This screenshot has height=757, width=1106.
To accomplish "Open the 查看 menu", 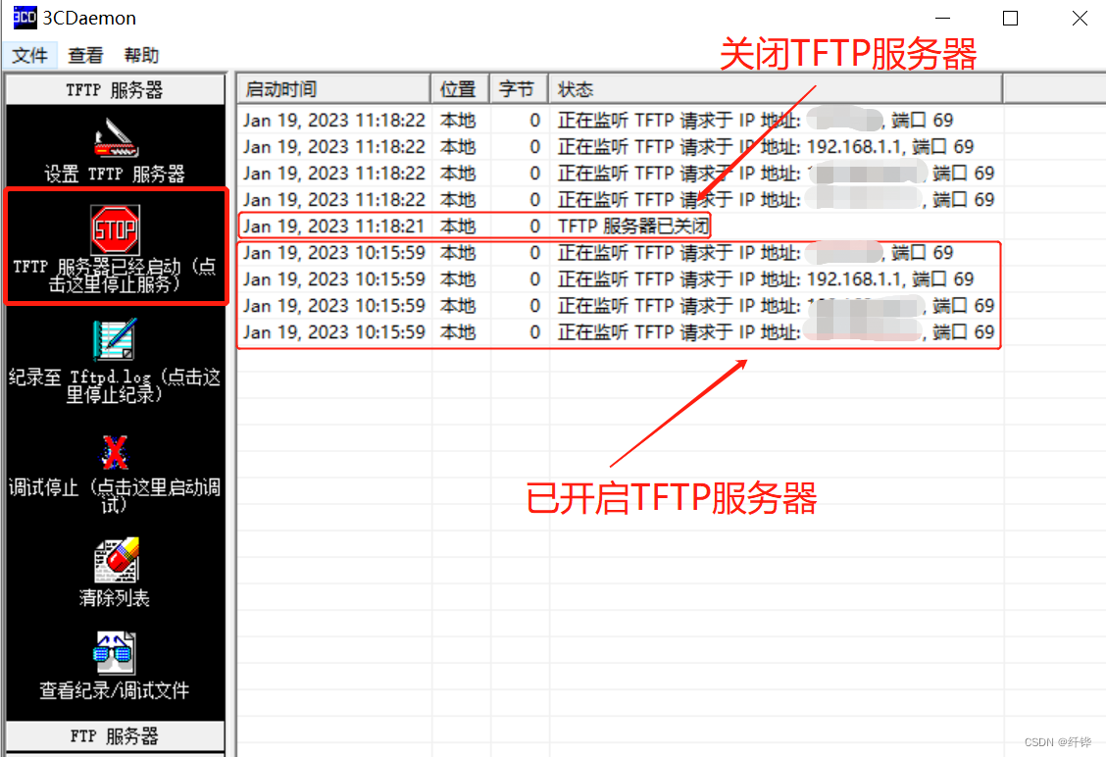I will click(x=85, y=55).
